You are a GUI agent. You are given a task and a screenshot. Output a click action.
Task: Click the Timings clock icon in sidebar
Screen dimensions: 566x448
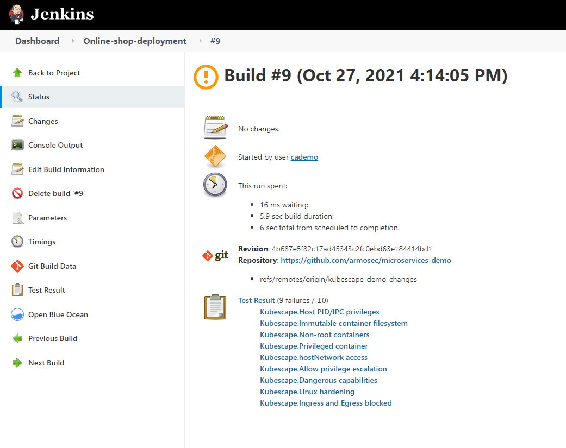[x=17, y=242]
